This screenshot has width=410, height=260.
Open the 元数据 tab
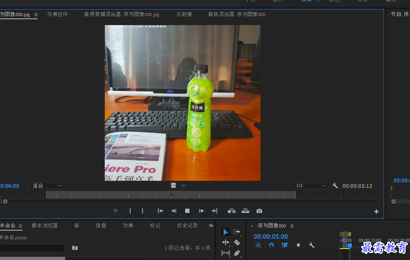tap(184, 15)
